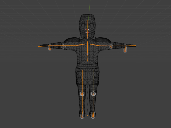
Task: Select the vertical spine bone in the torso
Action: click(88, 51)
